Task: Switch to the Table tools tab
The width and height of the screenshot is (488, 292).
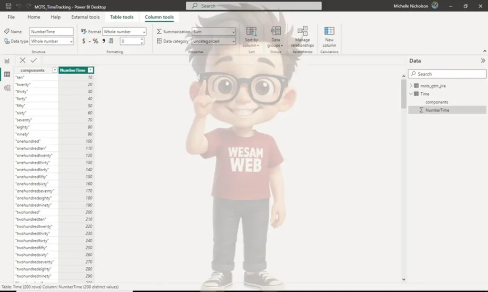Action: click(122, 17)
